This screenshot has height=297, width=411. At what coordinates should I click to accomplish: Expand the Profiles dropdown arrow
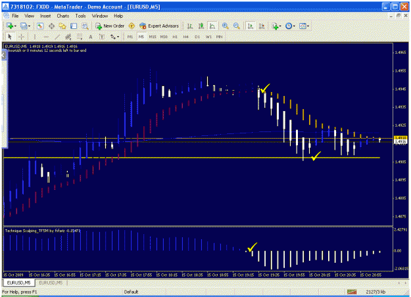(29, 26)
